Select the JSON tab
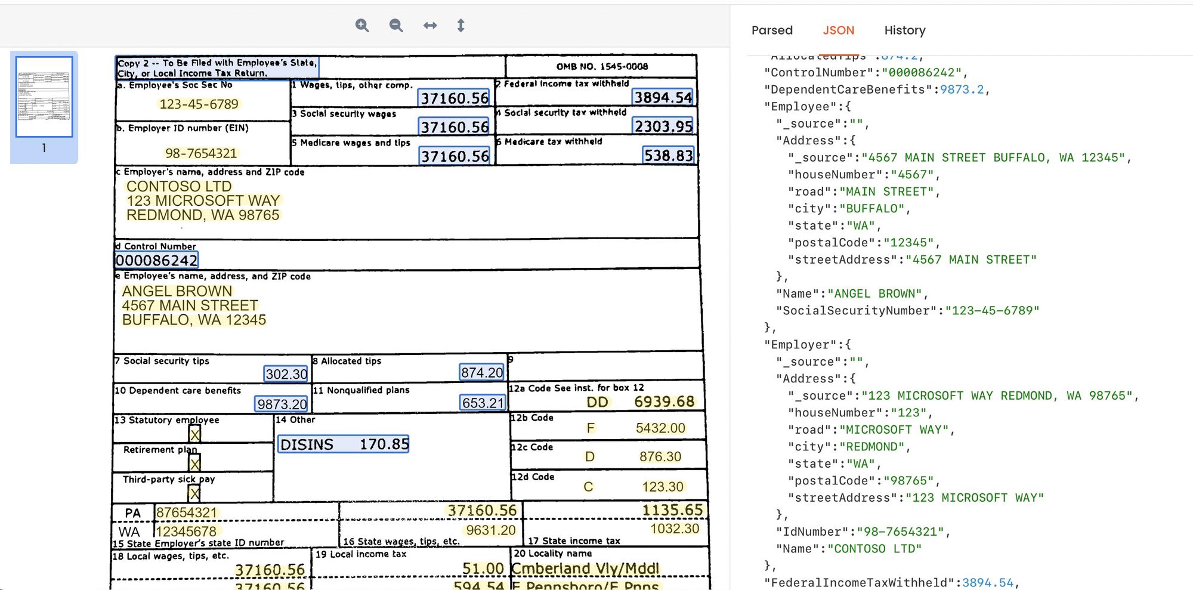Screen dimensions: 1193x590 click(x=839, y=30)
